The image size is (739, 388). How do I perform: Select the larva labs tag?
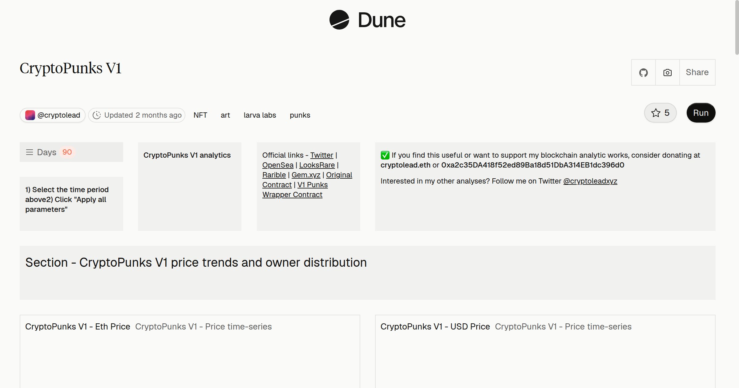click(x=260, y=115)
